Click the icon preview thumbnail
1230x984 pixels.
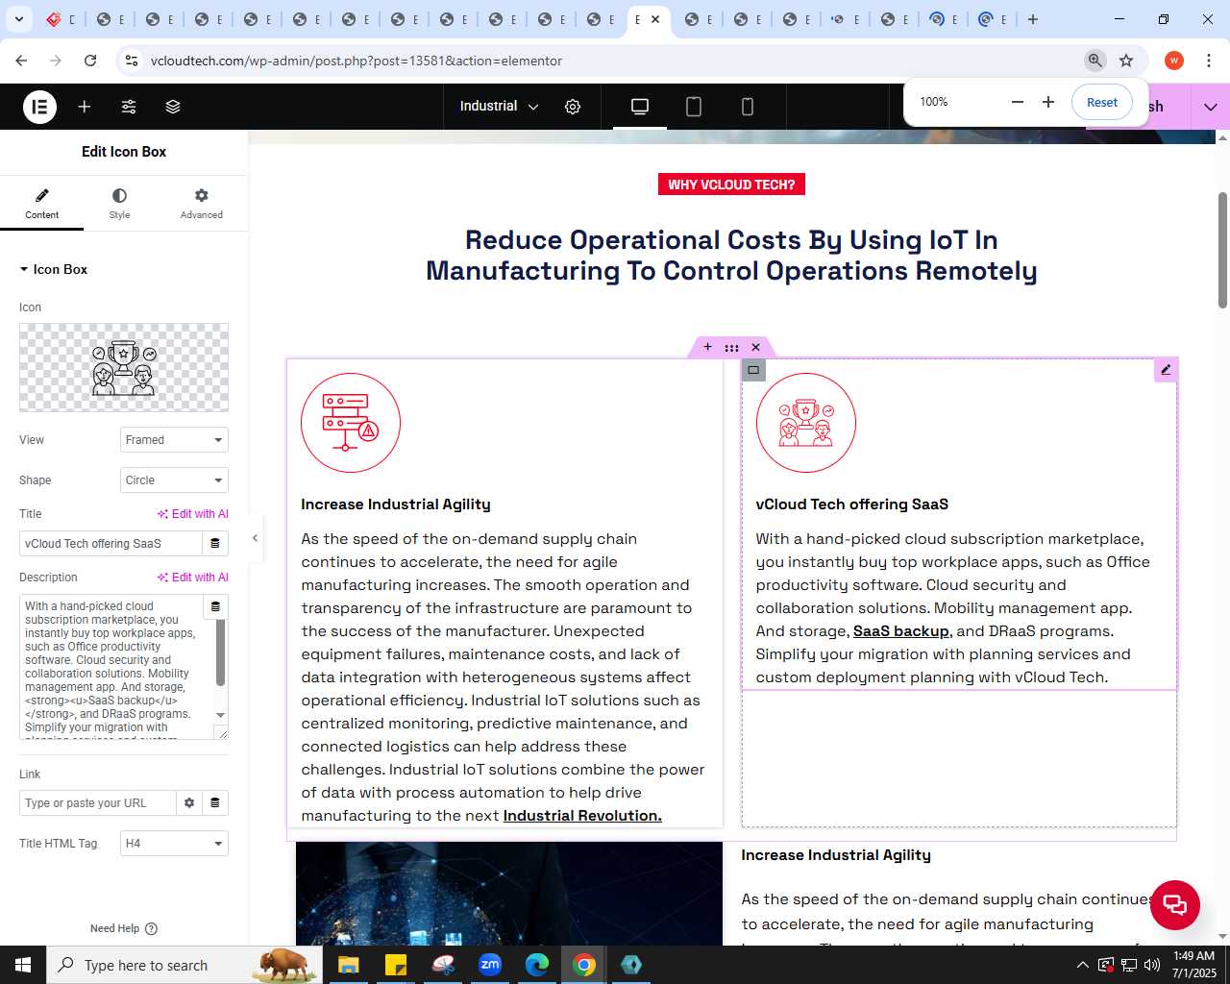[x=124, y=367]
